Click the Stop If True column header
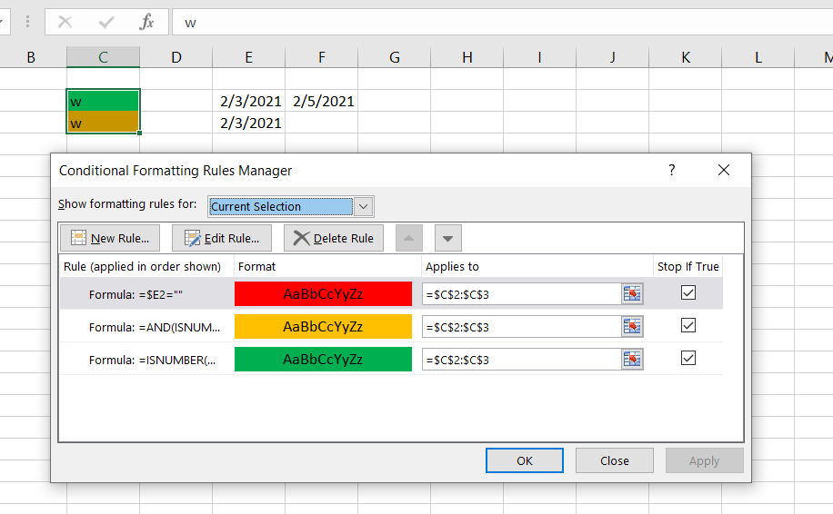 click(688, 266)
